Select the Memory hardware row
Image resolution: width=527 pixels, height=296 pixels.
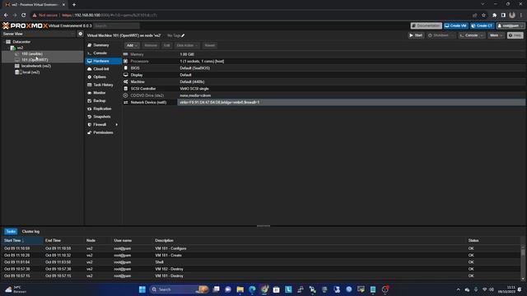pos(324,54)
